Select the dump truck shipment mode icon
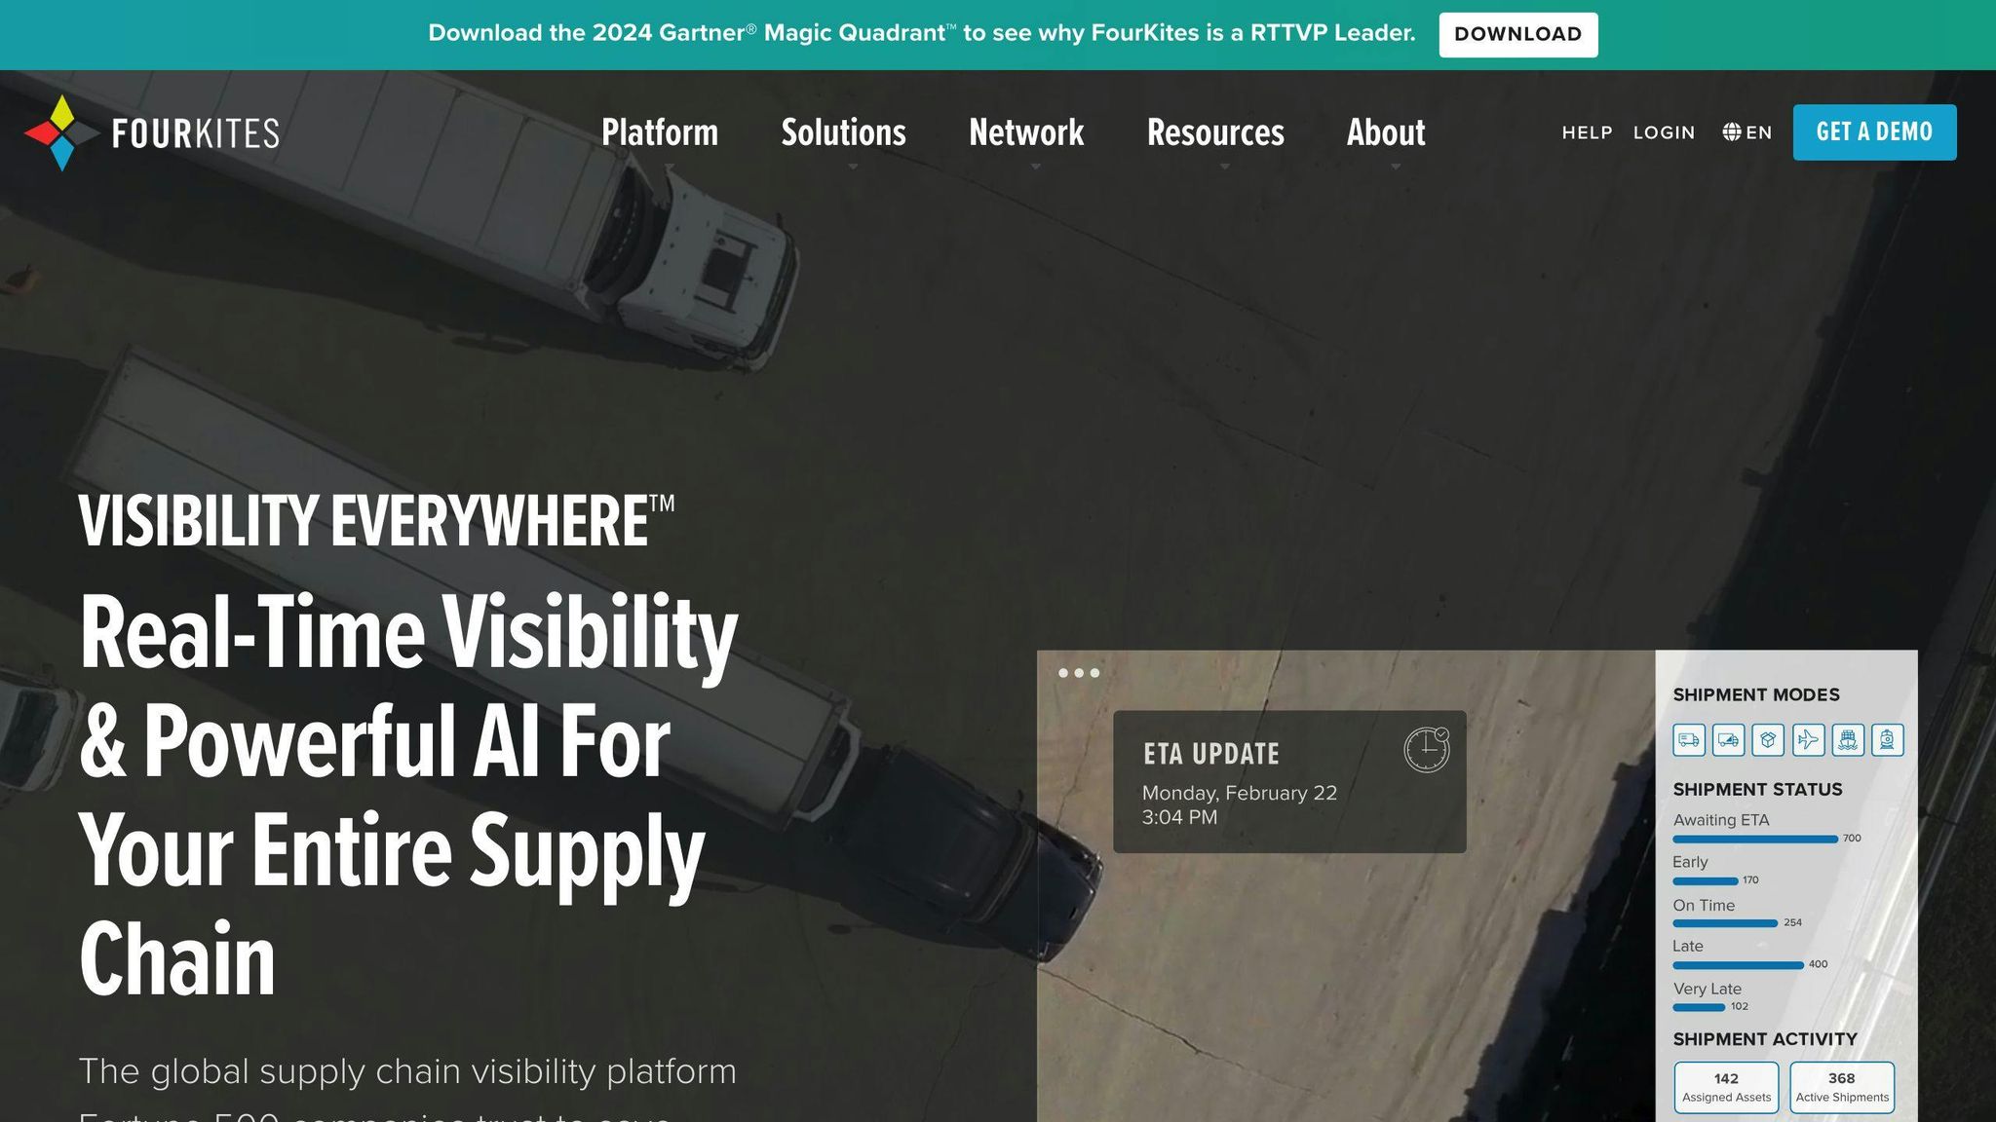The height and width of the screenshot is (1122, 1996). (x=1729, y=740)
